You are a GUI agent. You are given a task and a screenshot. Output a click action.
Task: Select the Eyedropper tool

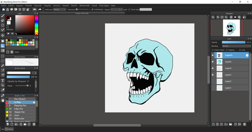point(3,96)
